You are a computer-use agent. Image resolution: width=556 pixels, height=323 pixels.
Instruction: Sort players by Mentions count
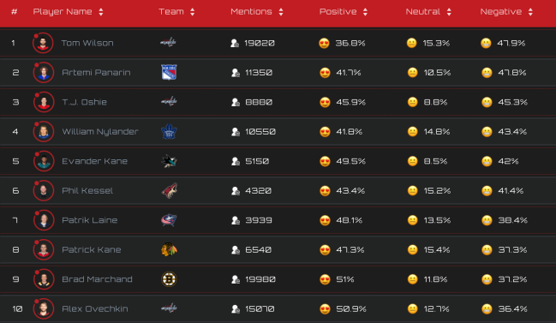[281, 12]
